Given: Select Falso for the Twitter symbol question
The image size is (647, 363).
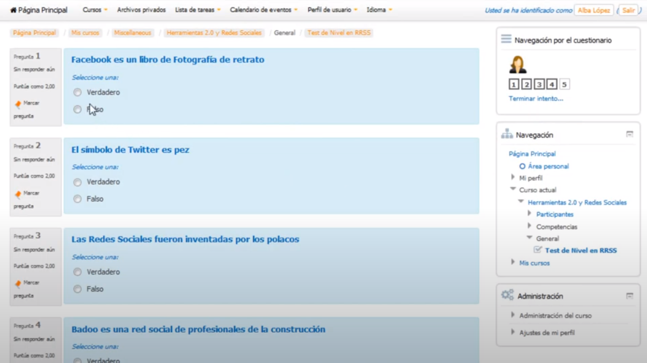Looking at the screenshot, I should (78, 199).
